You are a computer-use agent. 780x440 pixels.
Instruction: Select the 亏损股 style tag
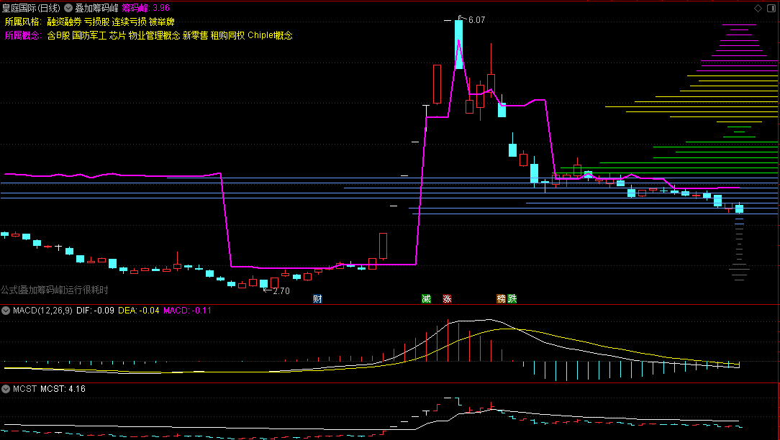point(97,22)
